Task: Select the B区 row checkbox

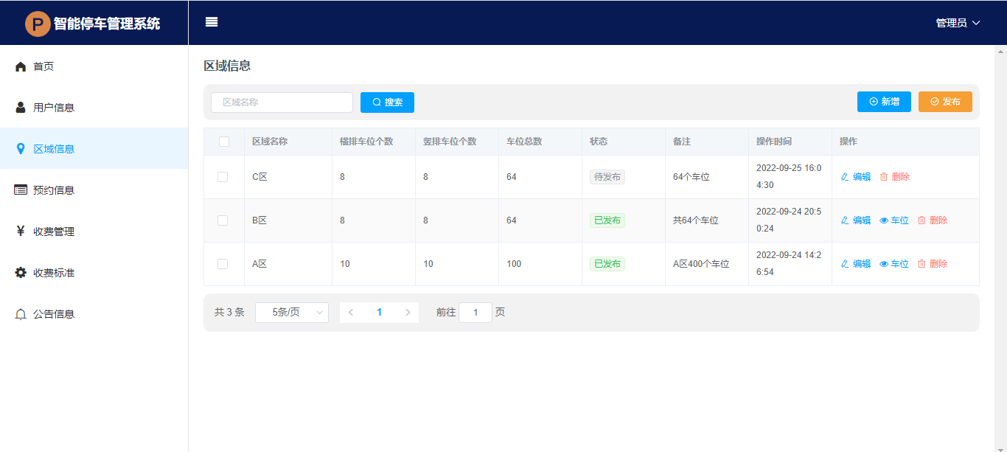Action: 223,220
